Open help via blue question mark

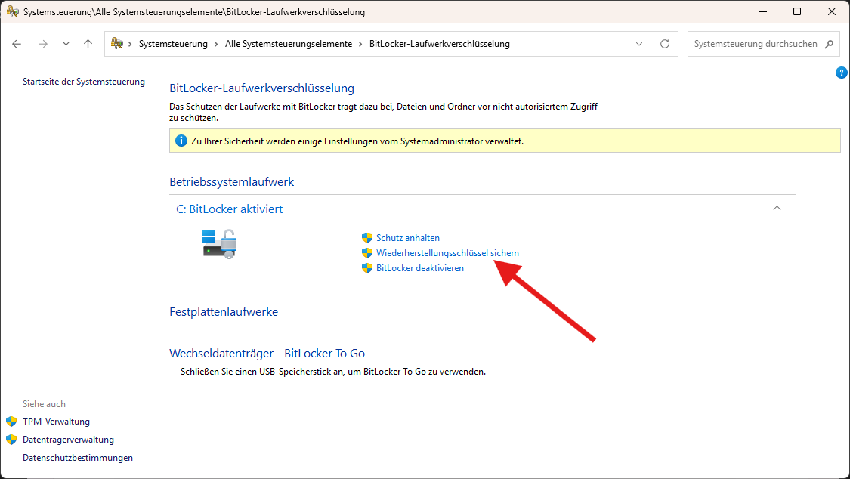842,73
